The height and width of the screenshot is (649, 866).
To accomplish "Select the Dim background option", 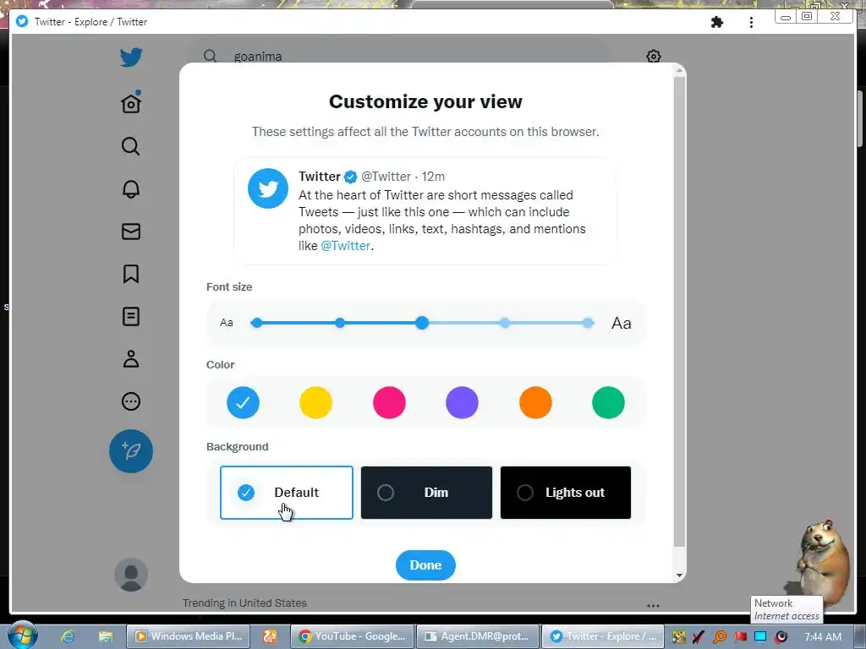I will click(426, 493).
